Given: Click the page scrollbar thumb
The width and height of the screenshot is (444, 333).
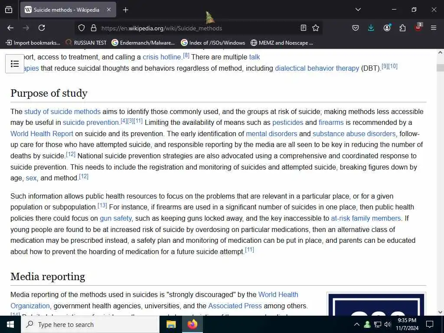Looking at the screenshot, I should pos(440,68).
